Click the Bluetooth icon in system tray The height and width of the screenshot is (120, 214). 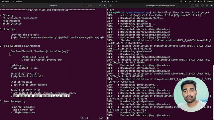point(204,1)
